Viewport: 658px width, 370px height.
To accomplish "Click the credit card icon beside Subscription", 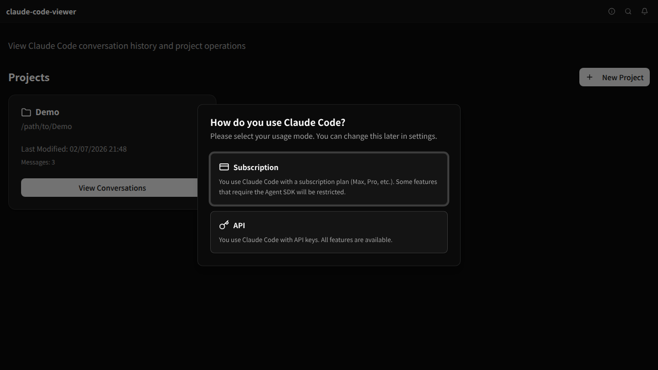I will [x=224, y=167].
